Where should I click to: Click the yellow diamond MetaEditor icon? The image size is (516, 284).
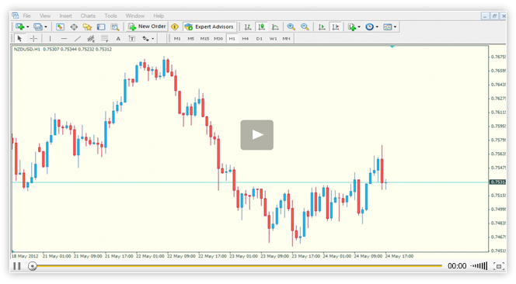(x=175, y=26)
